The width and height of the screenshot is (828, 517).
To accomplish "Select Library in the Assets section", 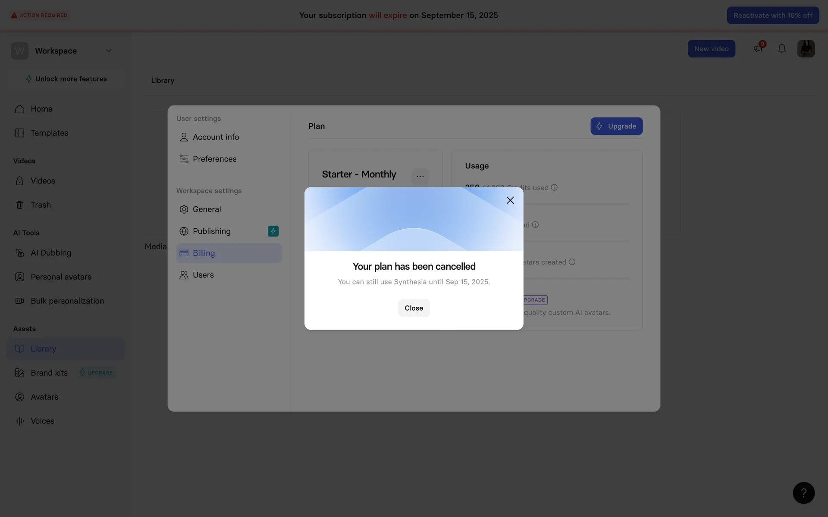I will click(66, 349).
